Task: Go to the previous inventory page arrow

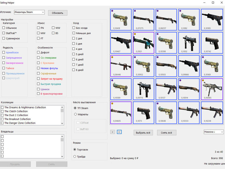Action: coord(112,132)
